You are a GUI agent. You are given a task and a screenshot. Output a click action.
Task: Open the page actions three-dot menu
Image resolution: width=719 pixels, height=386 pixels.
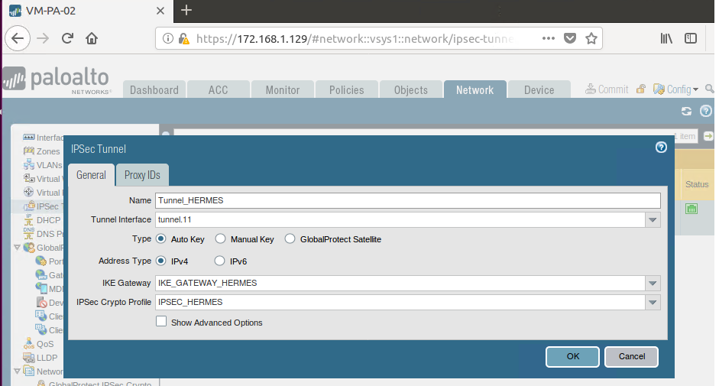pyautogui.click(x=549, y=38)
